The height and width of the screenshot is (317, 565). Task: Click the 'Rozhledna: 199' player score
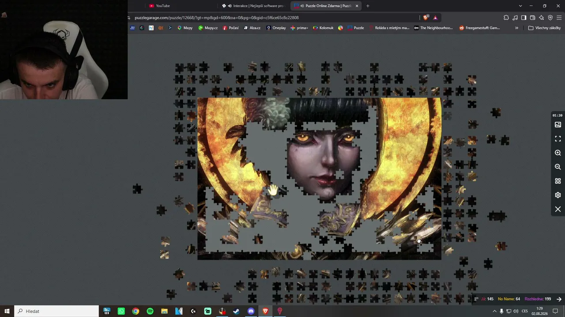538,299
